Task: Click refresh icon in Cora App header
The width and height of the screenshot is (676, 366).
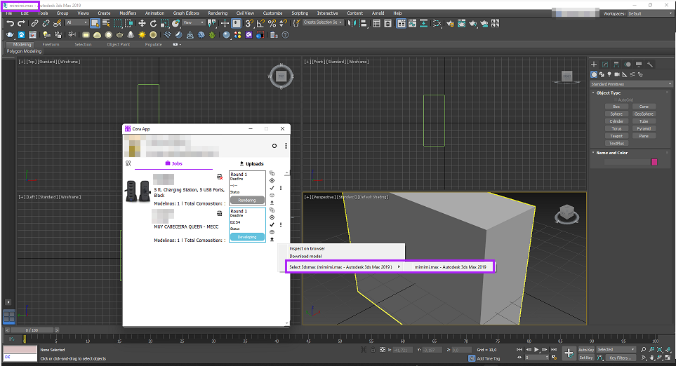Action: click(x=274, y=146)
